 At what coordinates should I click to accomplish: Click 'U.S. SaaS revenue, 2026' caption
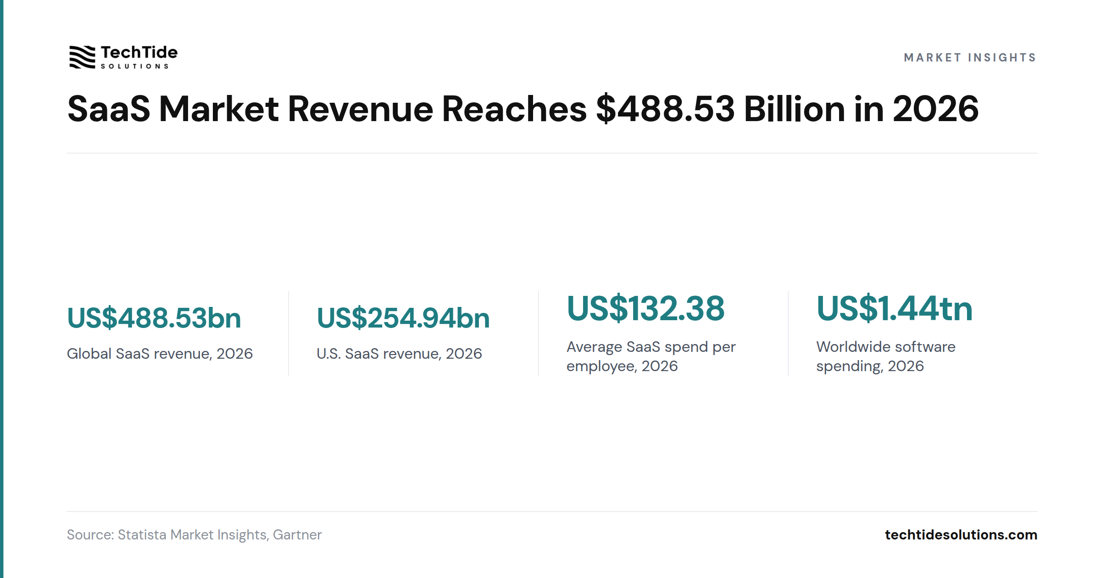(x=399, y=354)
